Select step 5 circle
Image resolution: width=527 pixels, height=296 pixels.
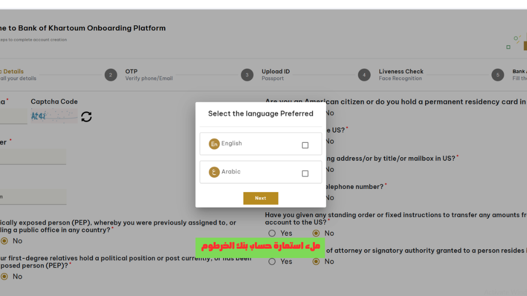[498, 75]
